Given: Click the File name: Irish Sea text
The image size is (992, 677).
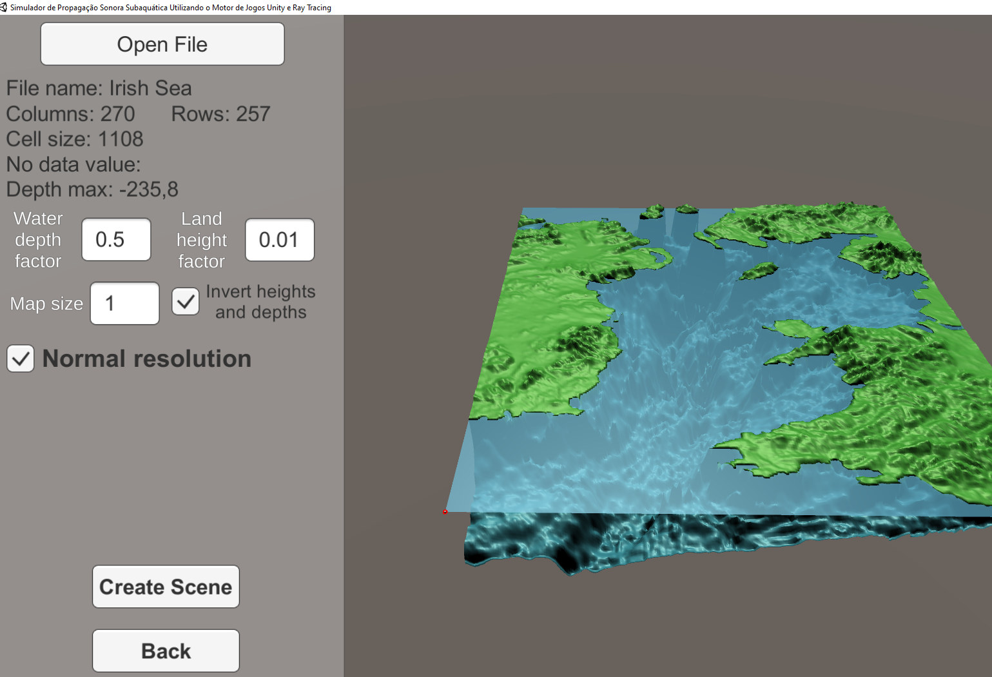Looking at the screenshot, I should pos(99,88).
